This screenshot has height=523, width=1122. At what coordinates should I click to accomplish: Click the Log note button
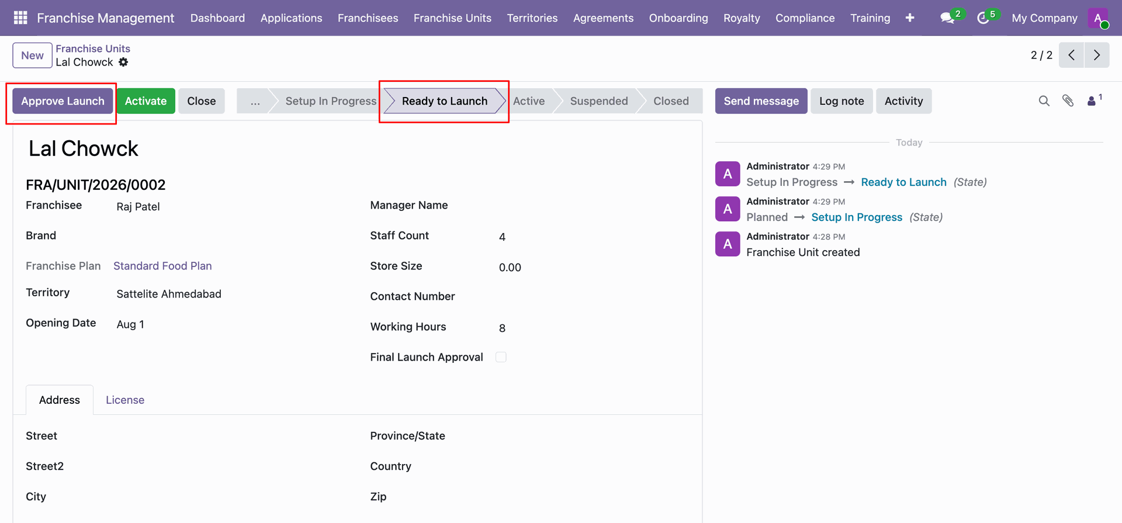[x=841, y=101]
